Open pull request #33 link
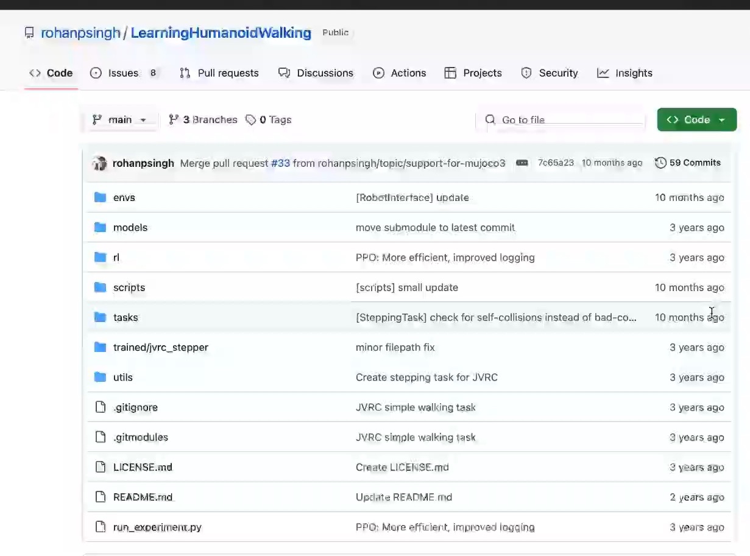This screenshot has height=556, width=750. pos(280,163)
